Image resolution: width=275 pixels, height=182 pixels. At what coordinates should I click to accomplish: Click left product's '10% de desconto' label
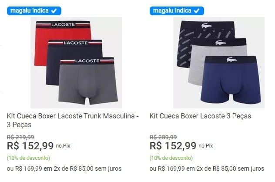point(28,158)
